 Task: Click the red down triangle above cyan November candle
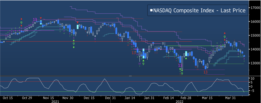click(41, 18)
